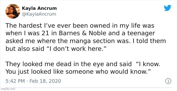Click the phrase "dead in the eye"

pyautogui.click(x=80, y=64)
